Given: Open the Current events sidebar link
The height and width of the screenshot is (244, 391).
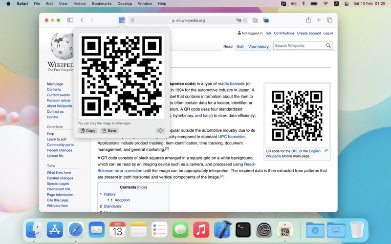Looking at the screenshot, I should 58,95.
